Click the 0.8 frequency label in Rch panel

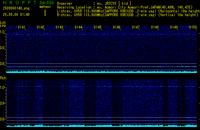2,119
